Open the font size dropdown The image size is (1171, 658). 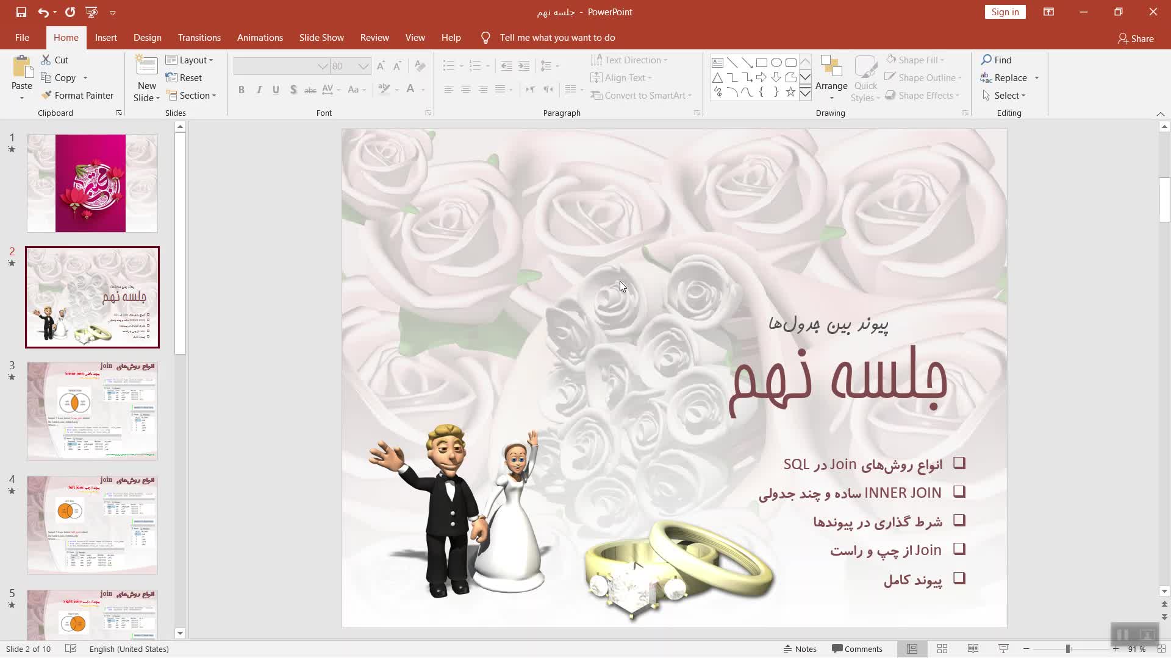363,66
